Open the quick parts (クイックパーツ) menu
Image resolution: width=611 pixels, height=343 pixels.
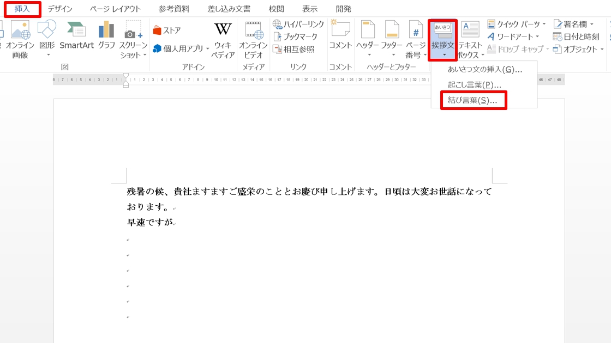pos(516,24)
